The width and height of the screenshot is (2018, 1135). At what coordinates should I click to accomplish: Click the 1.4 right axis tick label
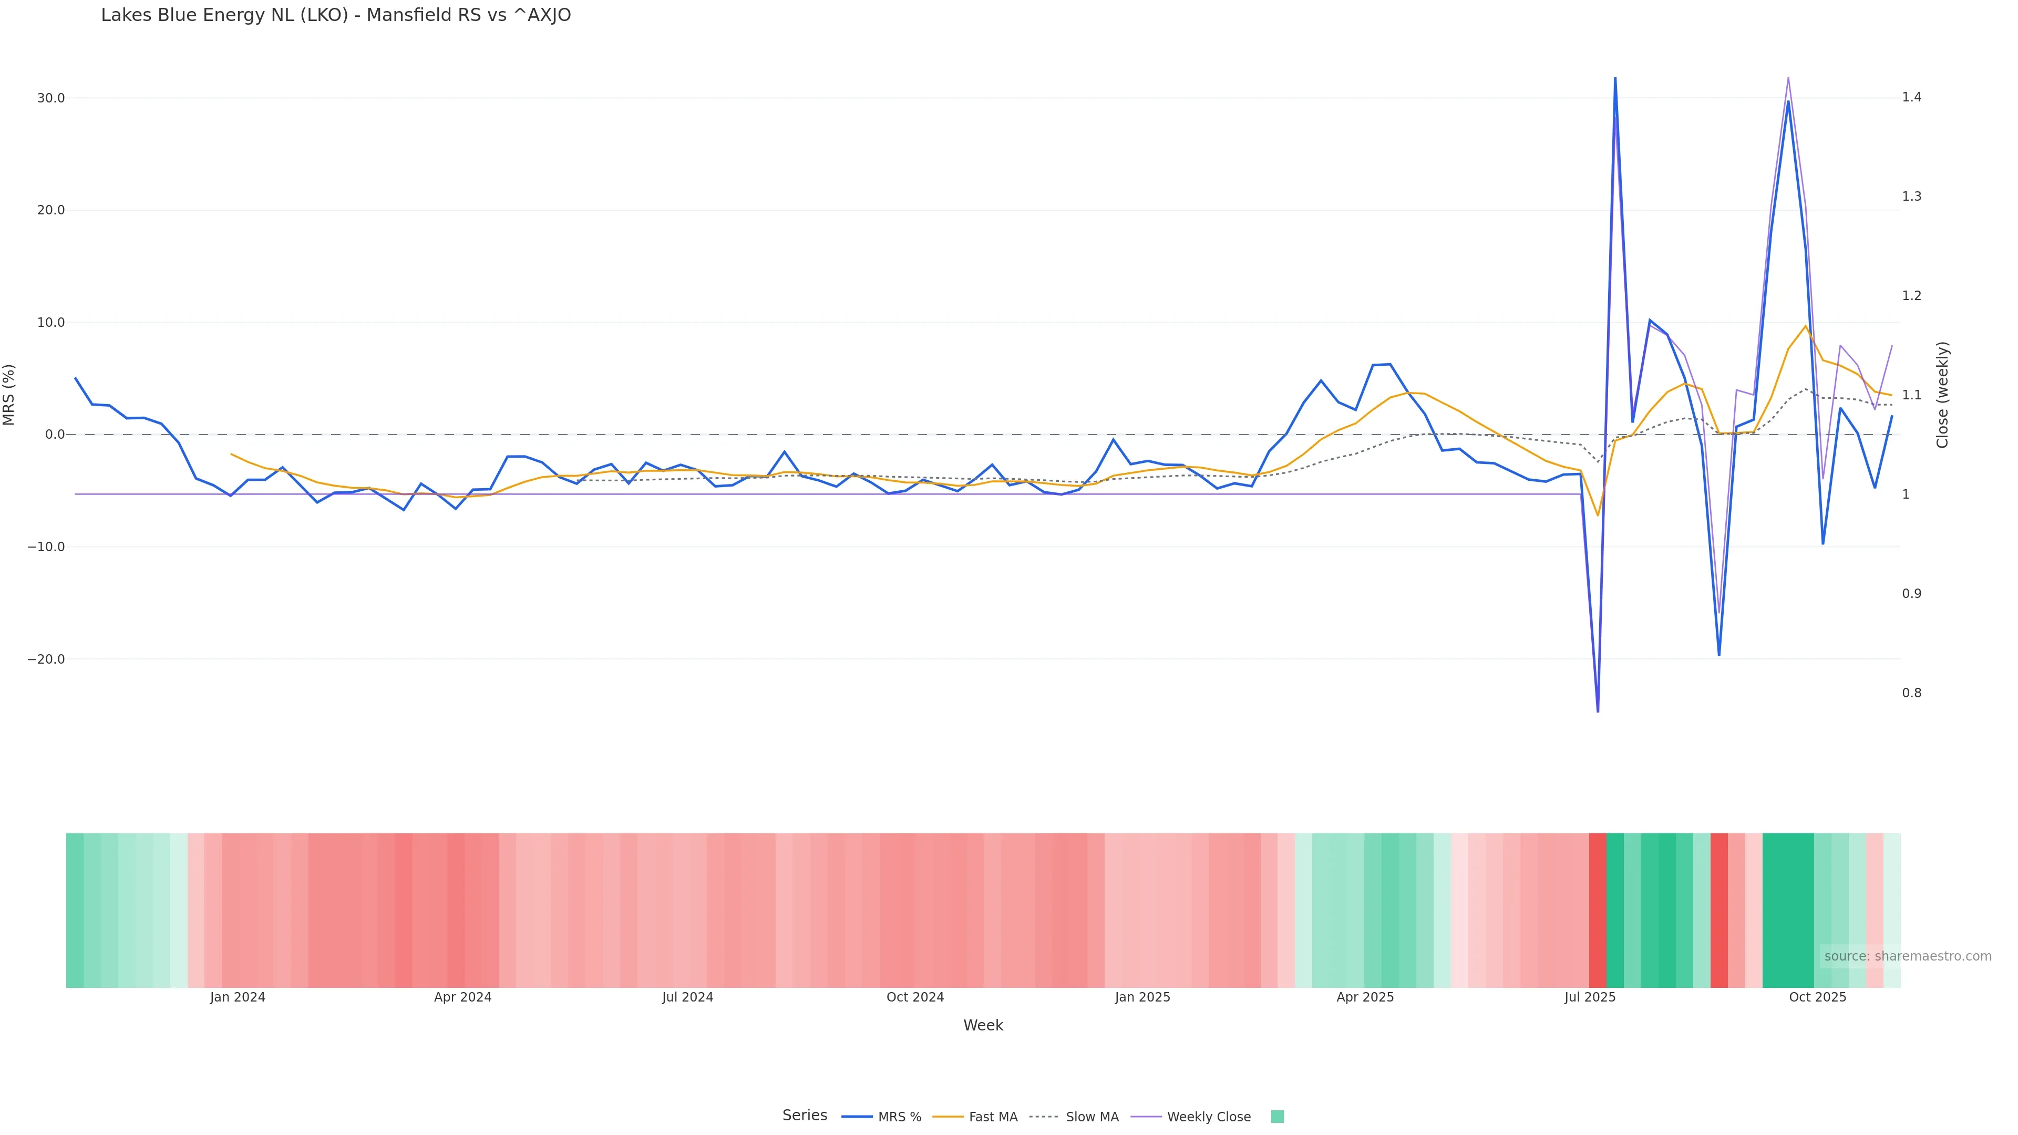coord(1911,97)
